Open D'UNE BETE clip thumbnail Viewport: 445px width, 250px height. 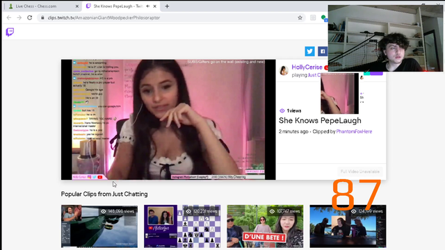click(265, 226)
